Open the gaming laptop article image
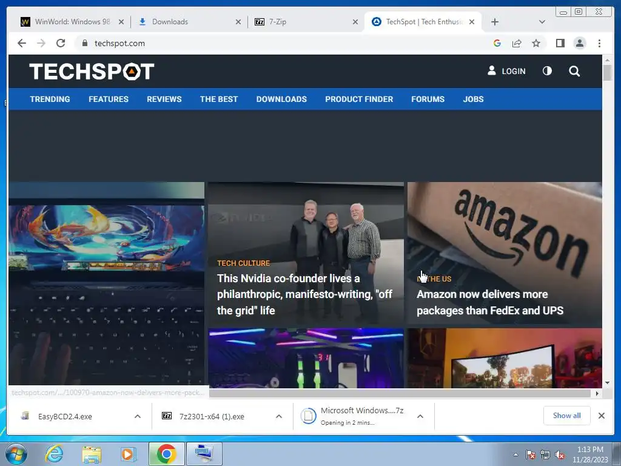Screen dimensions: 621x466 107,285
